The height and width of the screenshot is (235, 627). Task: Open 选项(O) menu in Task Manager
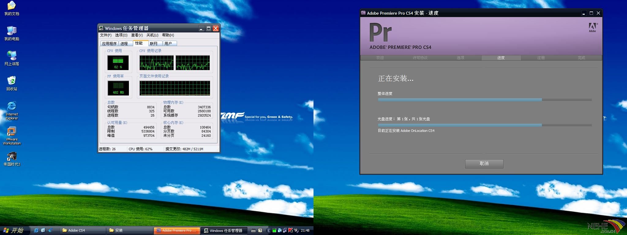pyautogui.click(x=121, y=35)
